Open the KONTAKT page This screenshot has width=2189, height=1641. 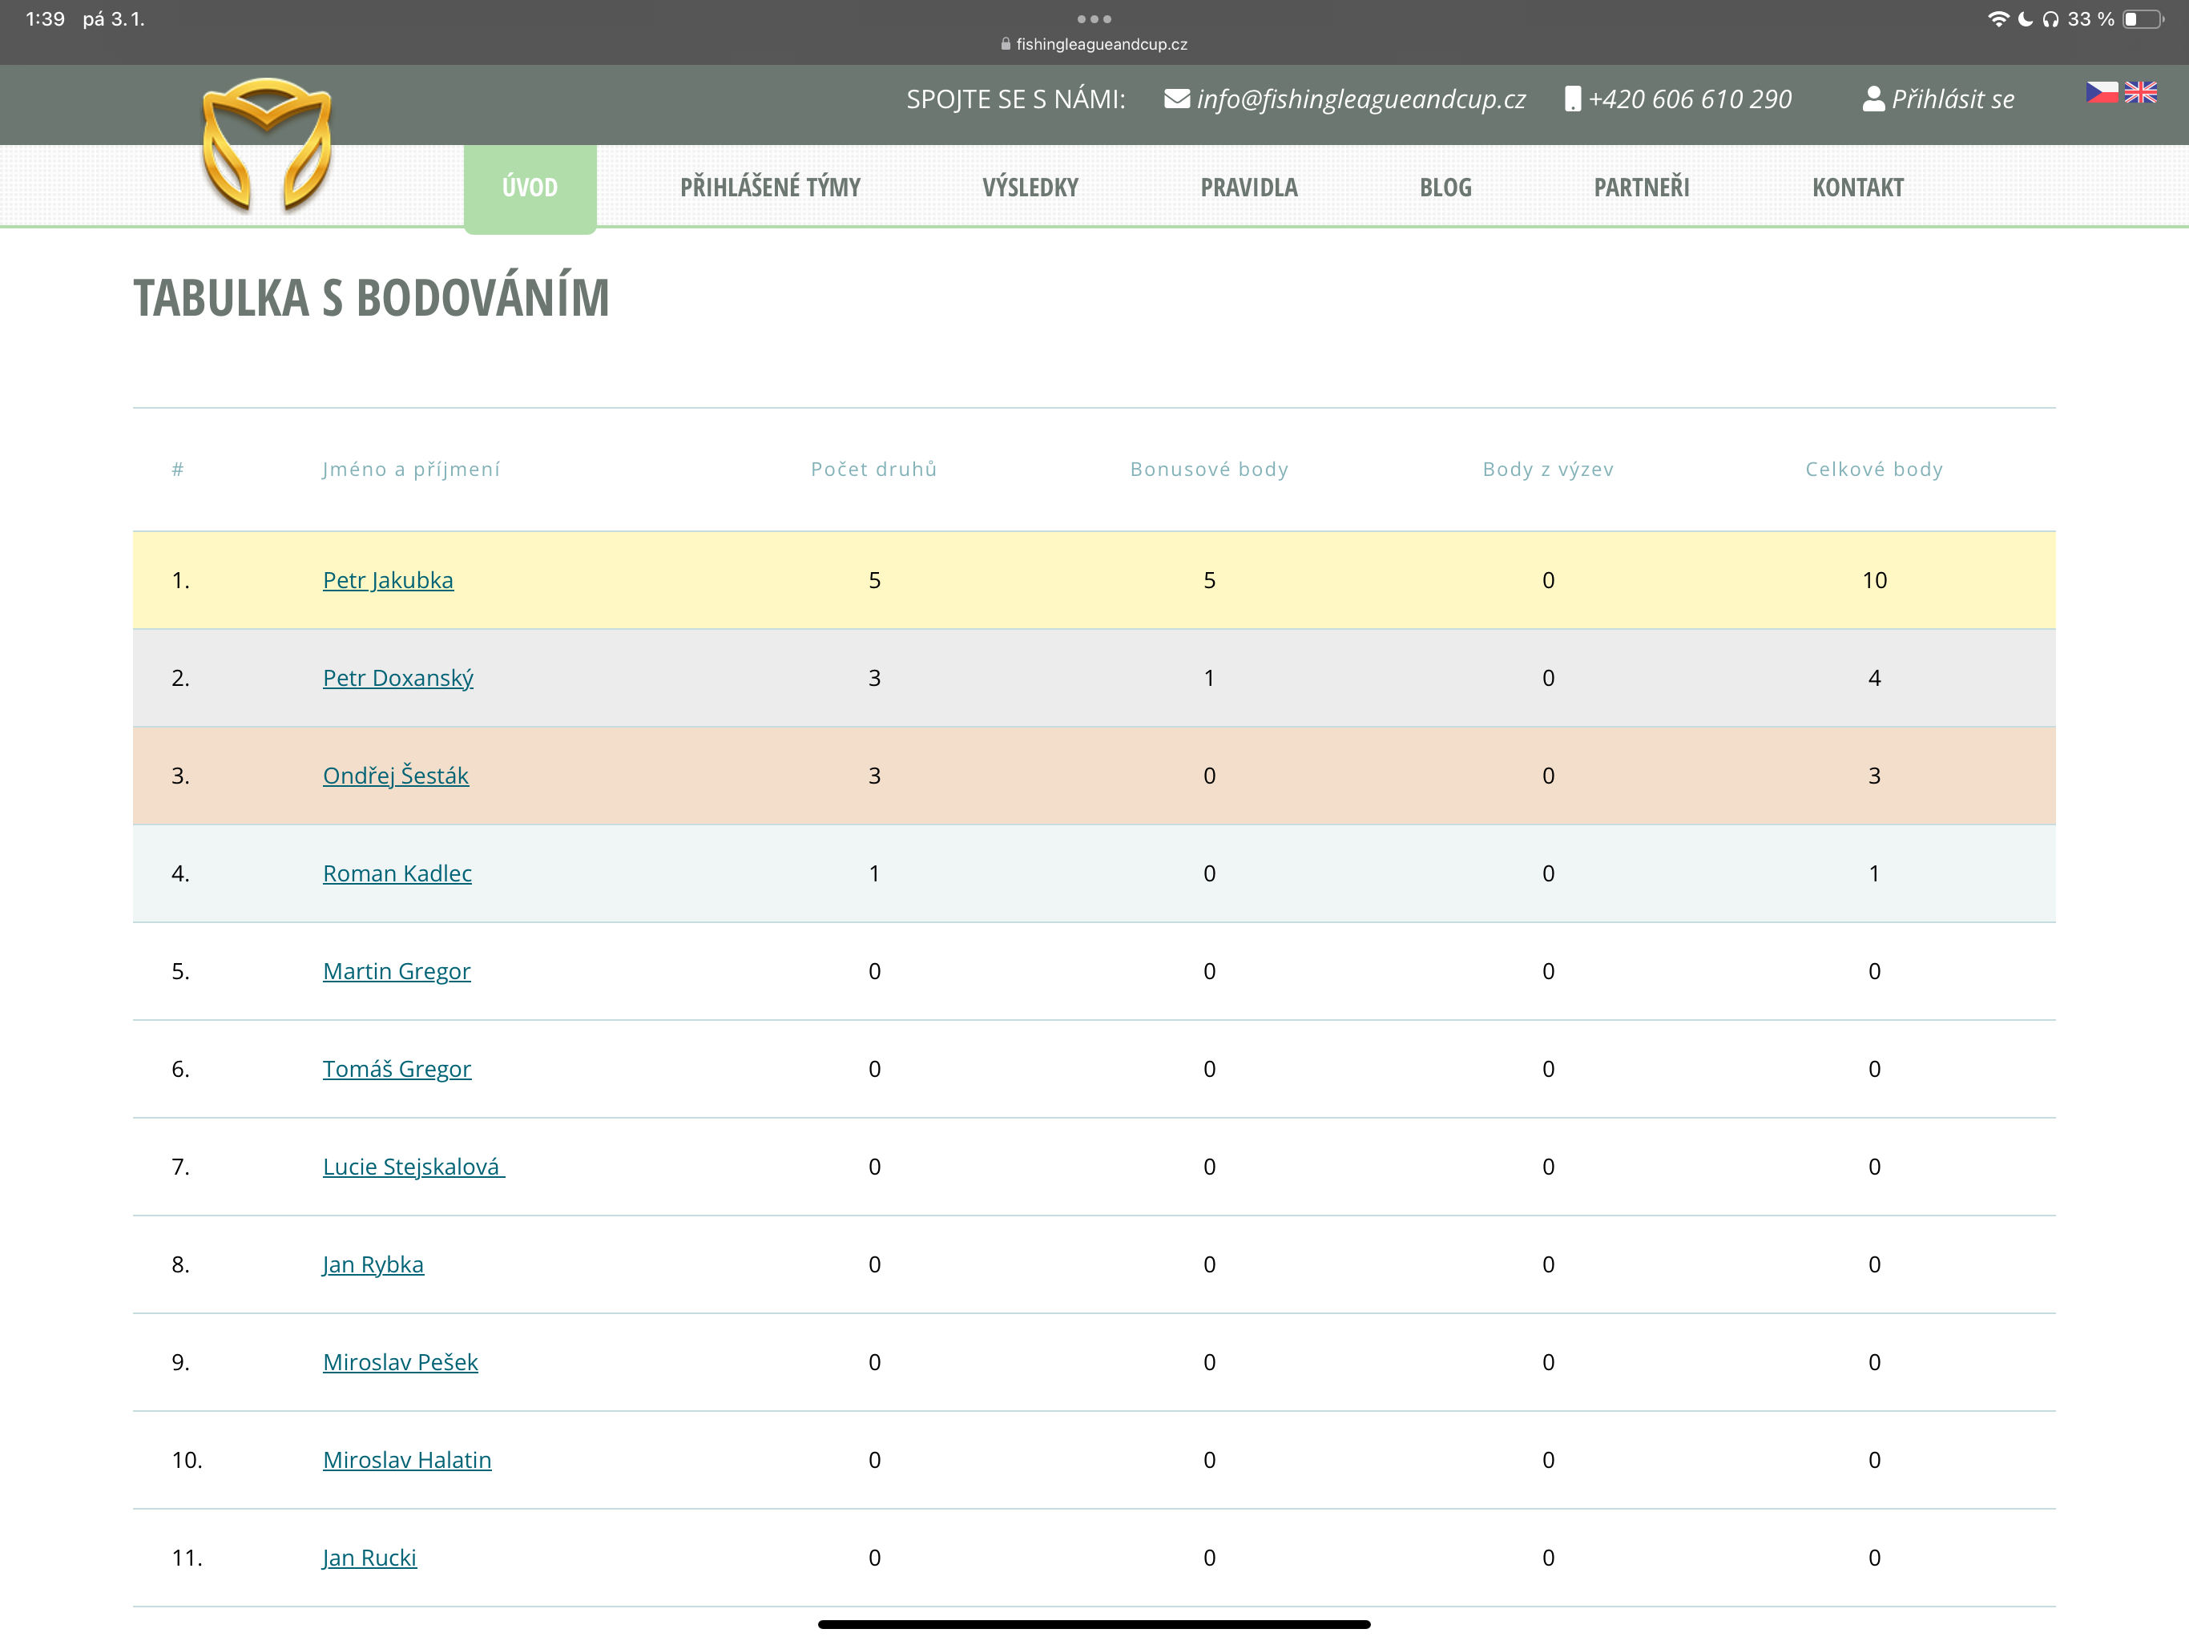click(x=1857, y=187)
